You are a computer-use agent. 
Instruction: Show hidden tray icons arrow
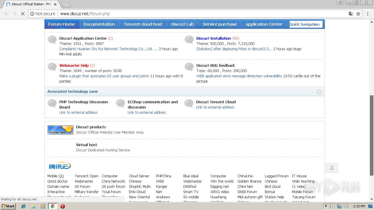click(326, 206)
